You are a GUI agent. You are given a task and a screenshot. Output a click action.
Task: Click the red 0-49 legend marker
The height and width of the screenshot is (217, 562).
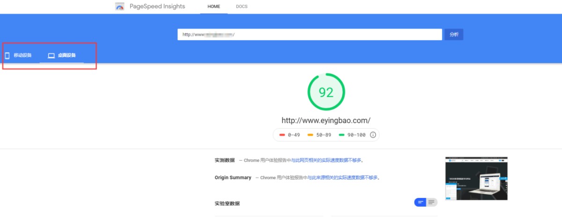tap(282, 135)
